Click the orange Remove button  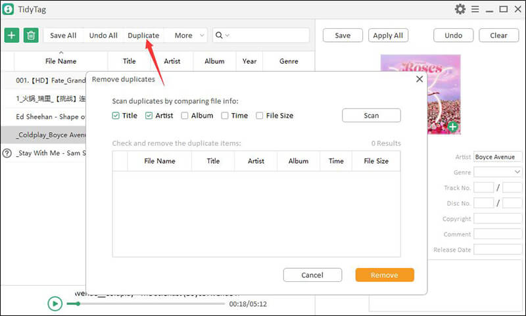[x=385, y=275]
